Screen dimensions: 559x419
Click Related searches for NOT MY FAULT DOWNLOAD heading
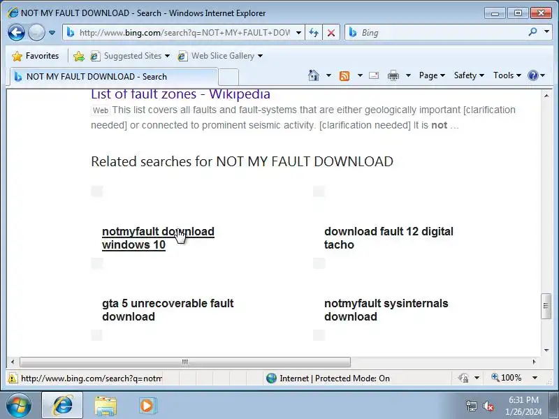tap(242, 161)
